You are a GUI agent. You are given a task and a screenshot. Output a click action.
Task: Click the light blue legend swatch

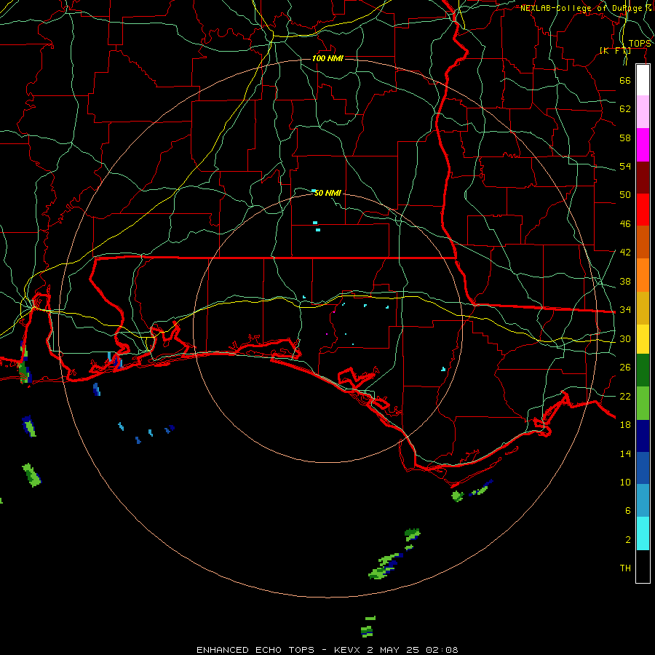pyautogui.click(x=643, y=501)
